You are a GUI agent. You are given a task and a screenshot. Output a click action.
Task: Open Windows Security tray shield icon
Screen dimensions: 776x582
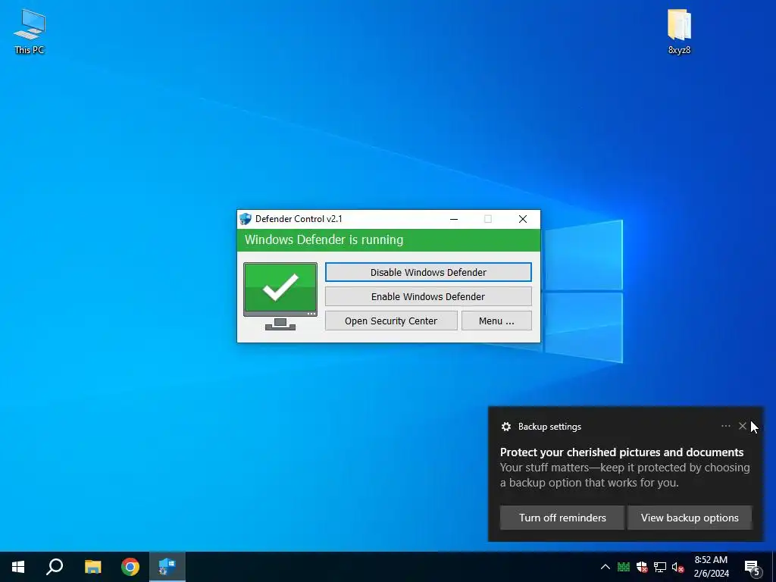pyautogui.click(x=642, y=567)
